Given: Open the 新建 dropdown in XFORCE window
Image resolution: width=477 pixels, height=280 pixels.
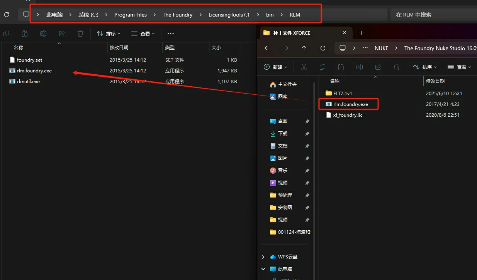Looking at the screenshot, I should tap(275, 67).
